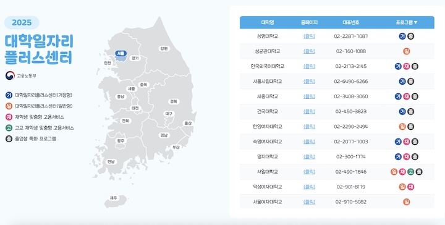Image resolution: width=445 pixels, height=225 pixels.
Task: Click the orange 일 legend icon for 일반형
Action: [x=9, y=106]
